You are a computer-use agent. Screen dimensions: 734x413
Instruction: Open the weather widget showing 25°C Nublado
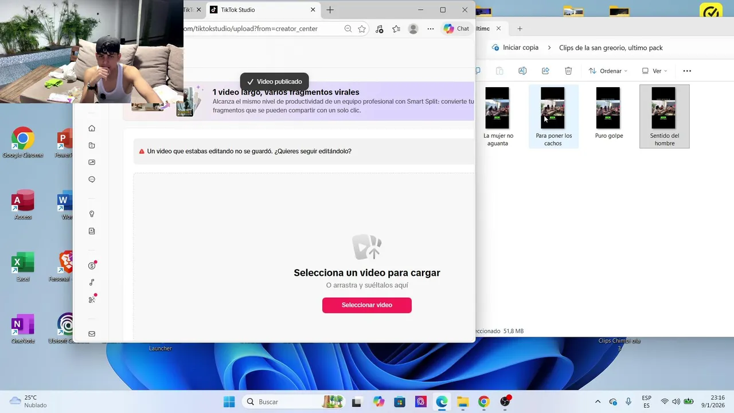[x=29, y=402]
